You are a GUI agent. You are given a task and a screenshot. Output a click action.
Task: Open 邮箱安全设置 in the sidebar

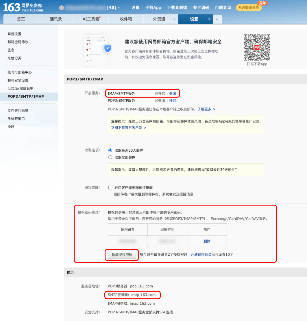[18, 80]
